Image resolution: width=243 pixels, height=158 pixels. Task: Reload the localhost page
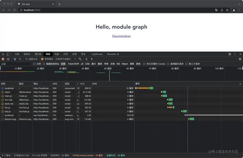coord(14,10)
